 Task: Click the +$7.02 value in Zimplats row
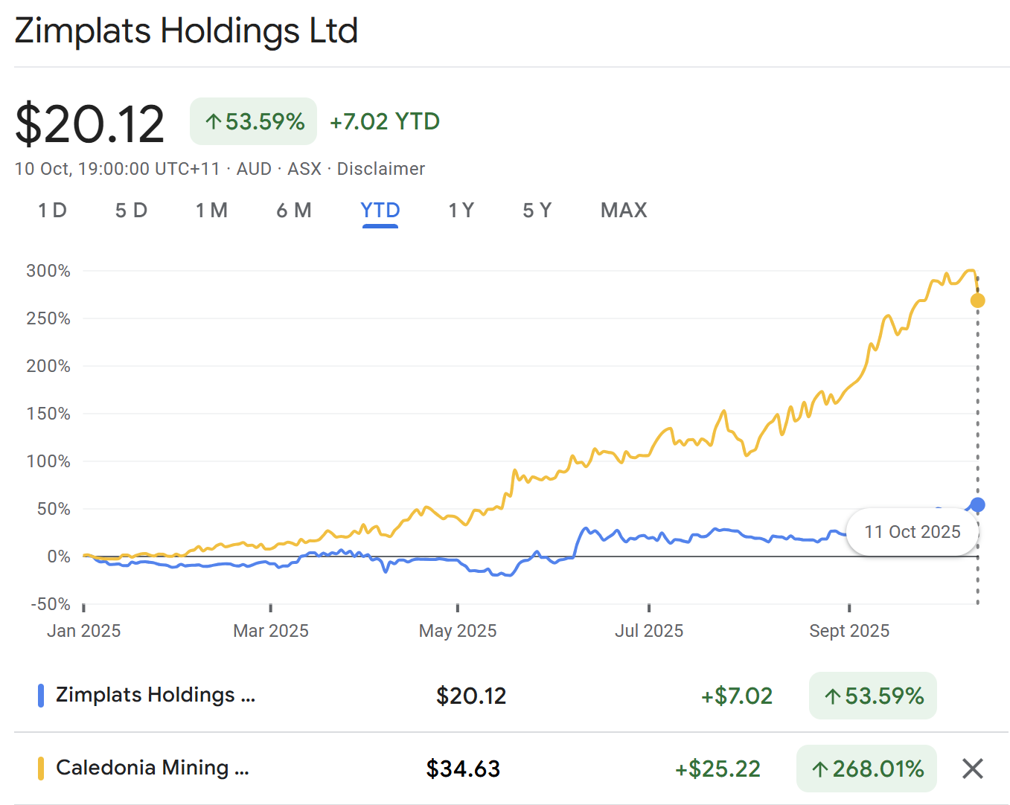point(737,696)
